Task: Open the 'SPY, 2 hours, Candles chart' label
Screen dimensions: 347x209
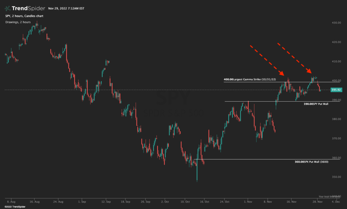Action: (x=24, y=16)
